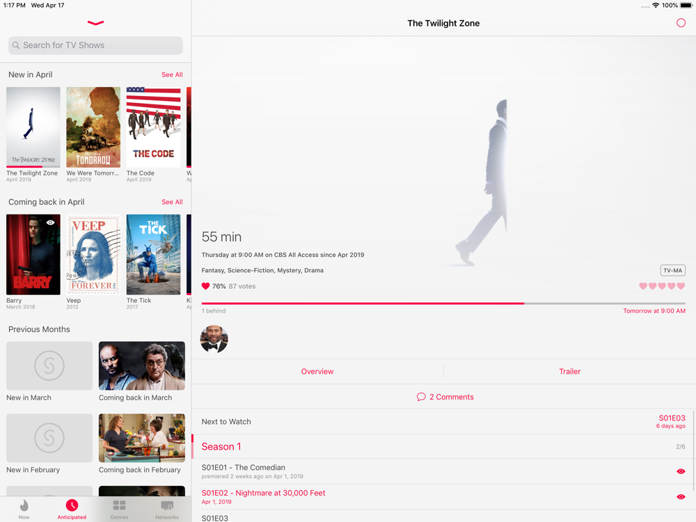Open Coming back in March collection

coord(142,366)
